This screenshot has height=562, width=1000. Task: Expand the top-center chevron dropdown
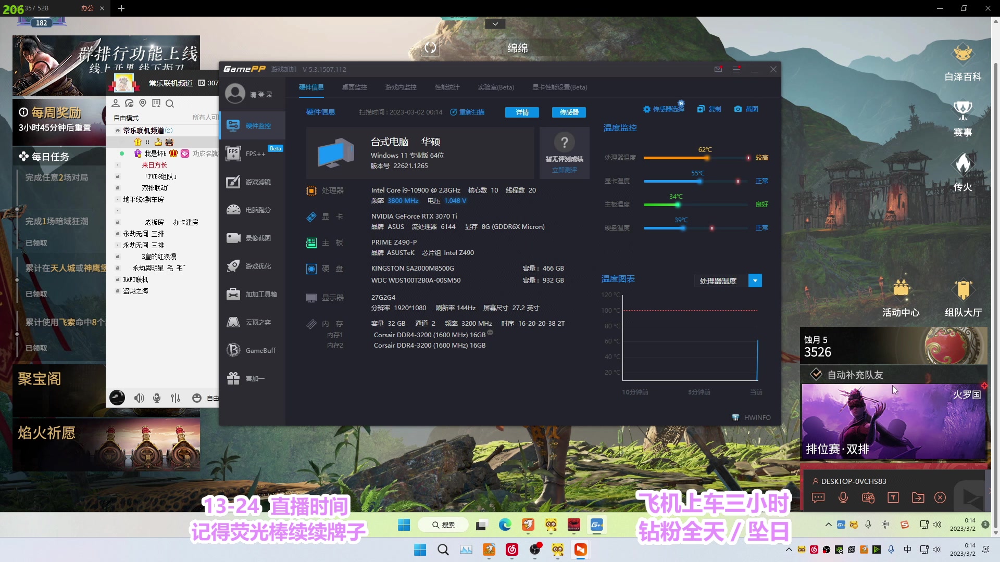pos(495,24)
